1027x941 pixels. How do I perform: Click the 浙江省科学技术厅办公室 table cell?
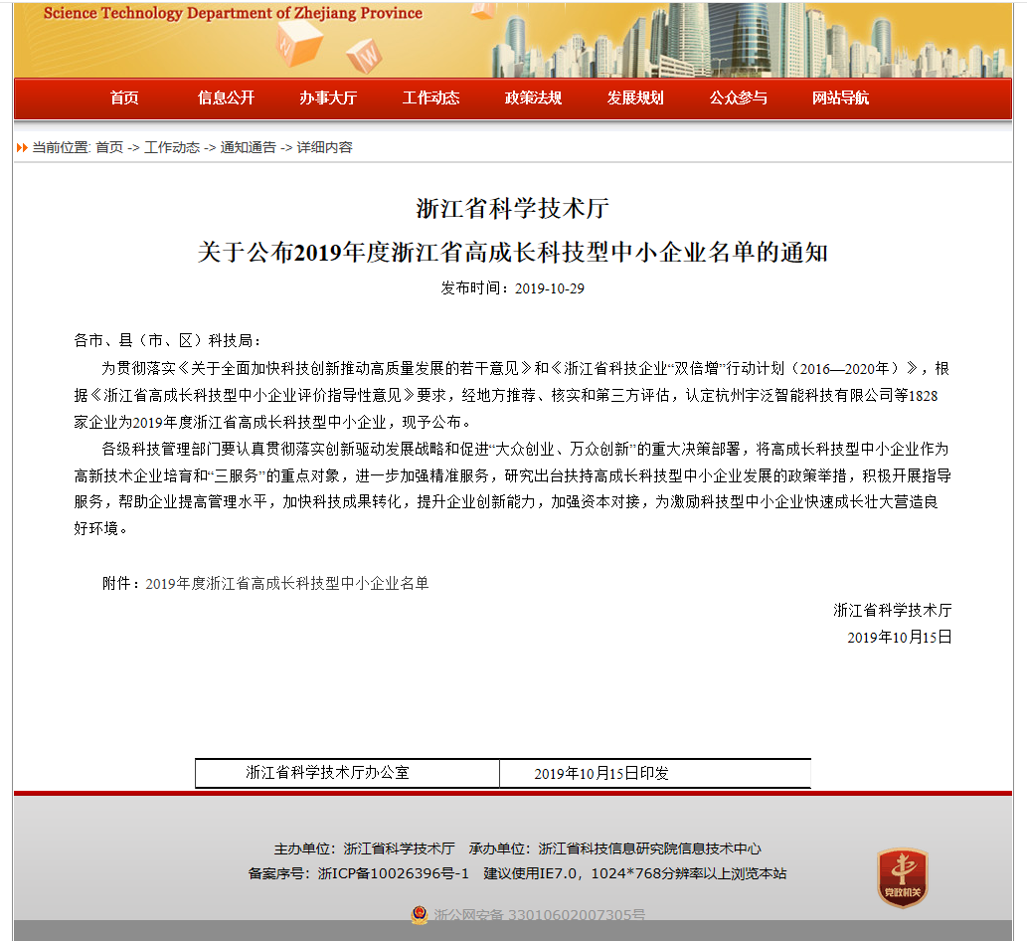327,773
